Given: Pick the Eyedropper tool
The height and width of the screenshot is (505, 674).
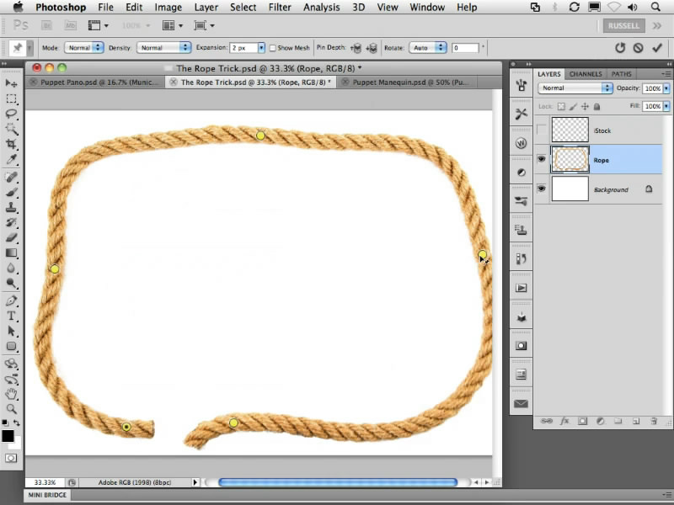Looking at the screenshot, I should coord(12,160).
